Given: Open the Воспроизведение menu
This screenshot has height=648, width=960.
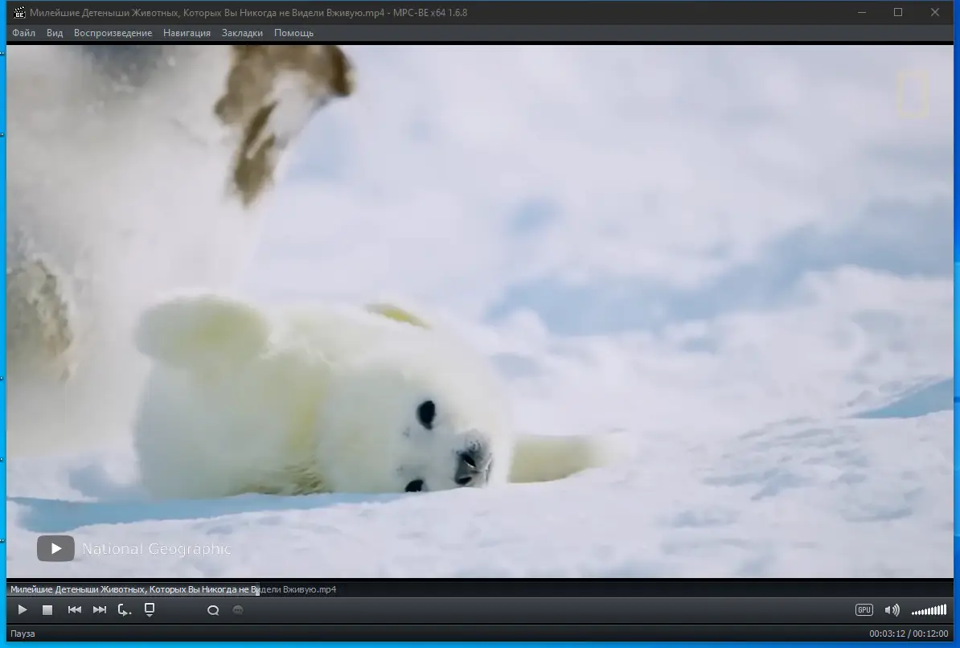Looking at the screenshot, I should pyautogui.click(x=112, y=33).
